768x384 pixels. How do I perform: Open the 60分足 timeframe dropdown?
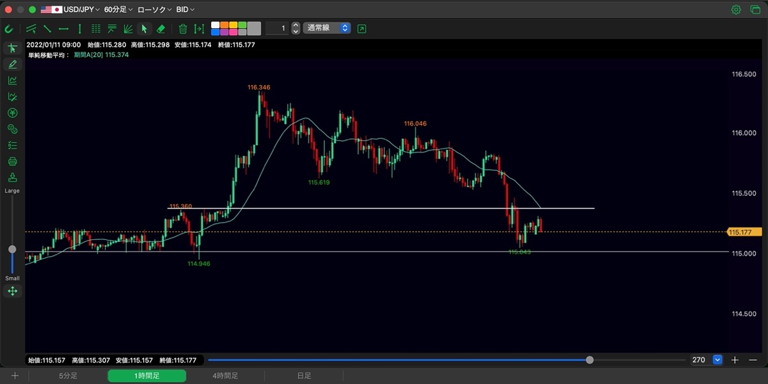(119, 10)
